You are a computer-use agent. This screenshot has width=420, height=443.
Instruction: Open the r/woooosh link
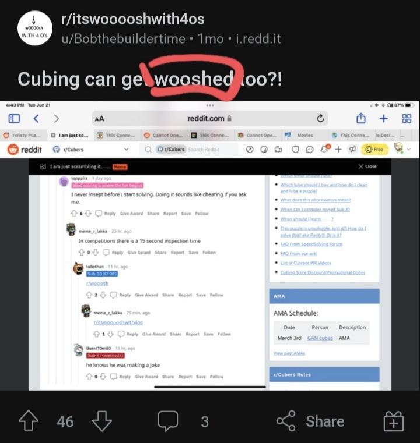pyautogui.click(x=97, y=283)
